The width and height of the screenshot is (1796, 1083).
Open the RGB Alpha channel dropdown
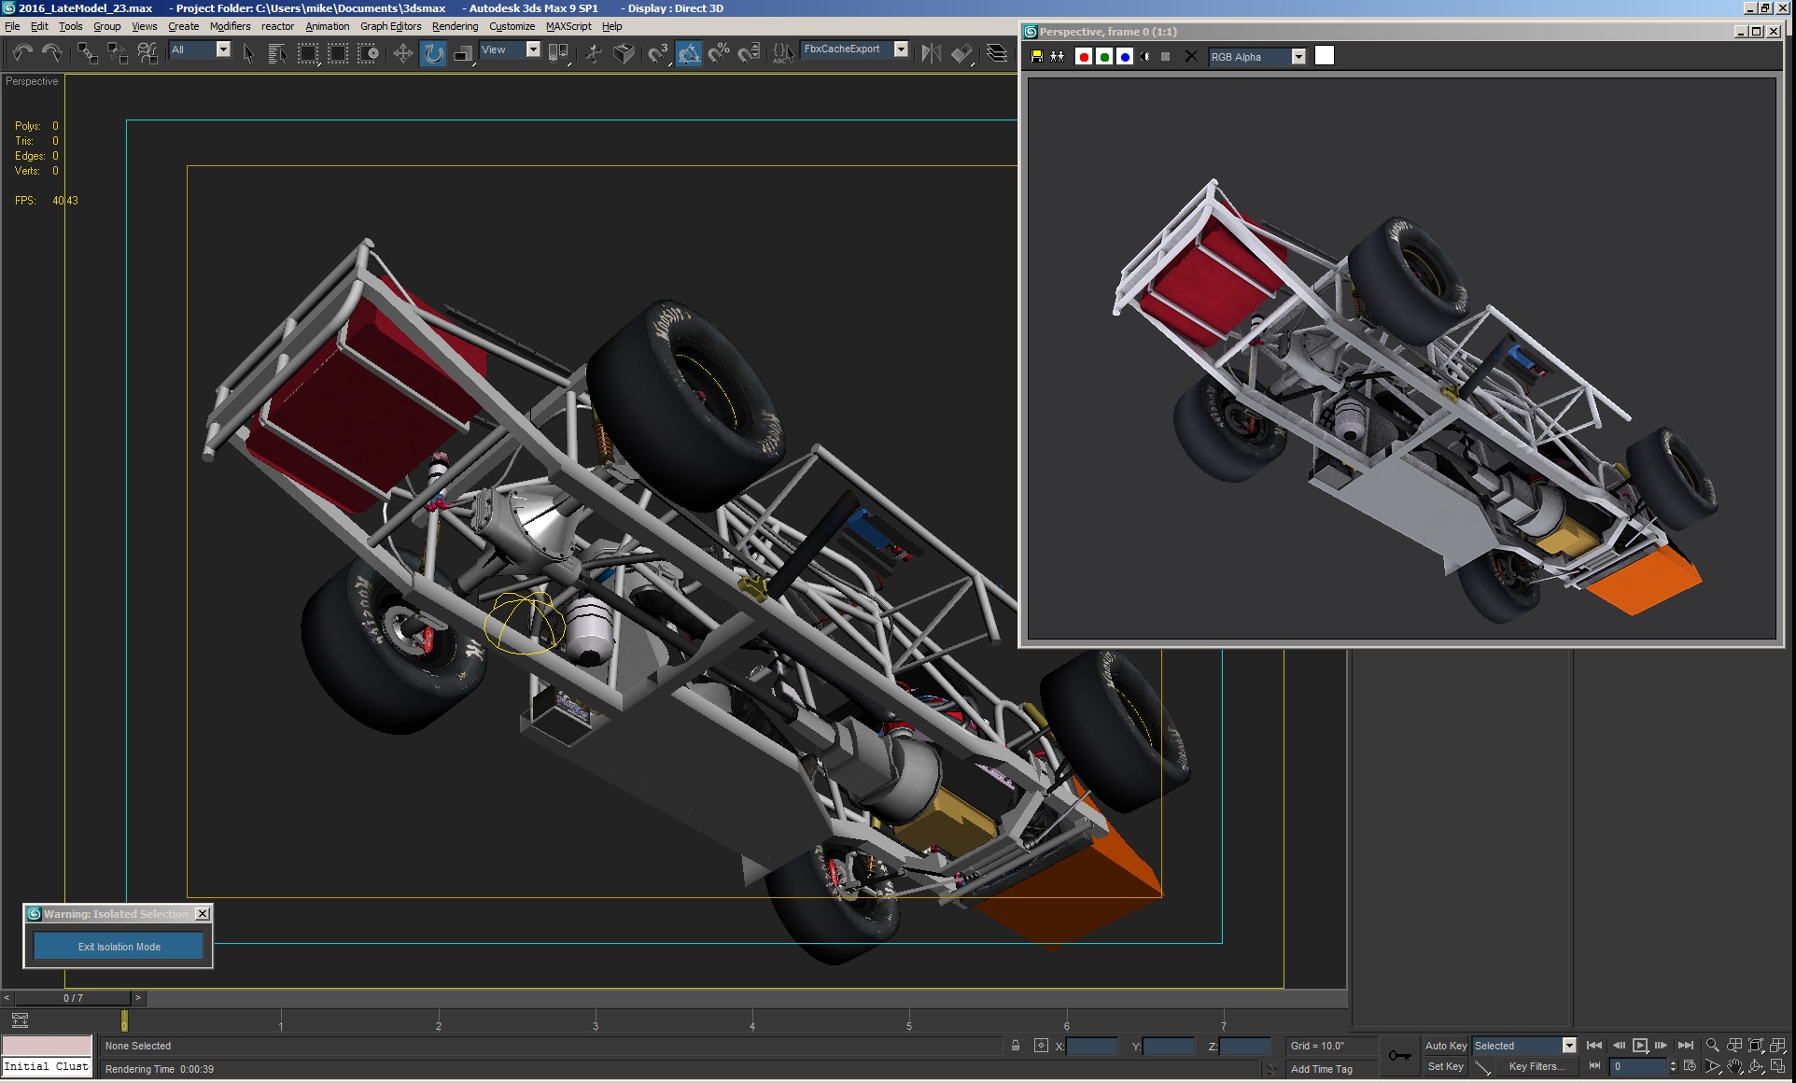pos(1298,57)
